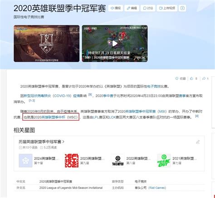Open the 新型冠状病毒肺炎 link

coord(37,96)
